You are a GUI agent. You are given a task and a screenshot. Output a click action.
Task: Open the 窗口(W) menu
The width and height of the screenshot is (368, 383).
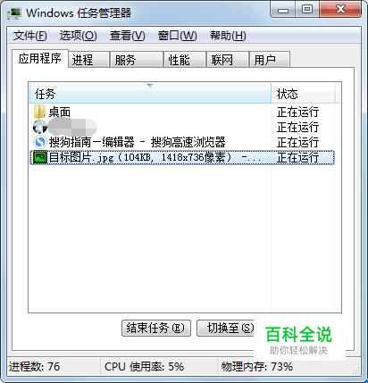click(x=177, y=36)
